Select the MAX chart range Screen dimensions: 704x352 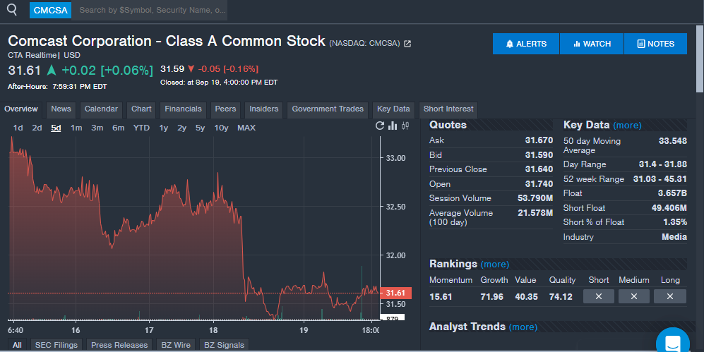click(246, 128)
